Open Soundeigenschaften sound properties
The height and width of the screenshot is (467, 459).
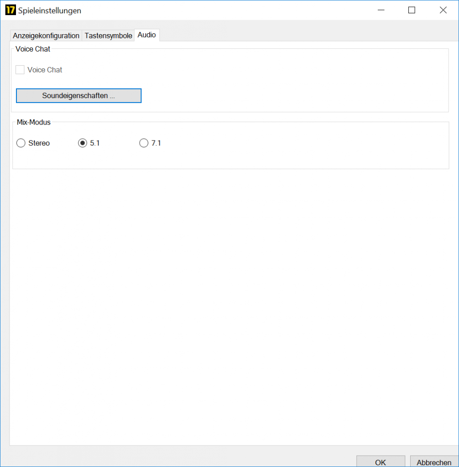click(78, 96)
